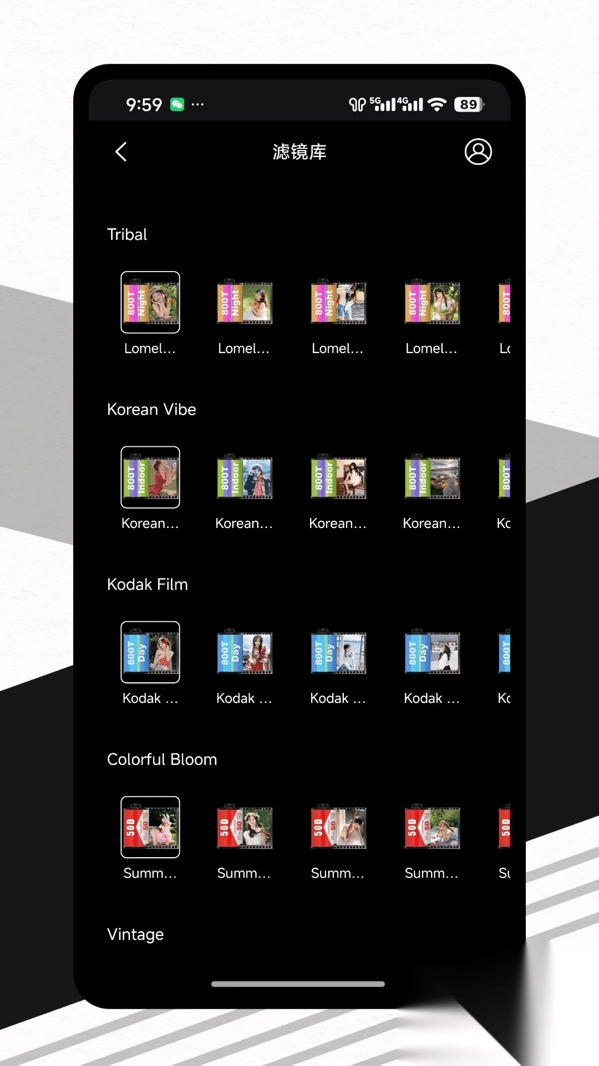Apply the second Colorful Bloom Summer filter
The image size is (599, 1066).
coord(244,827)
